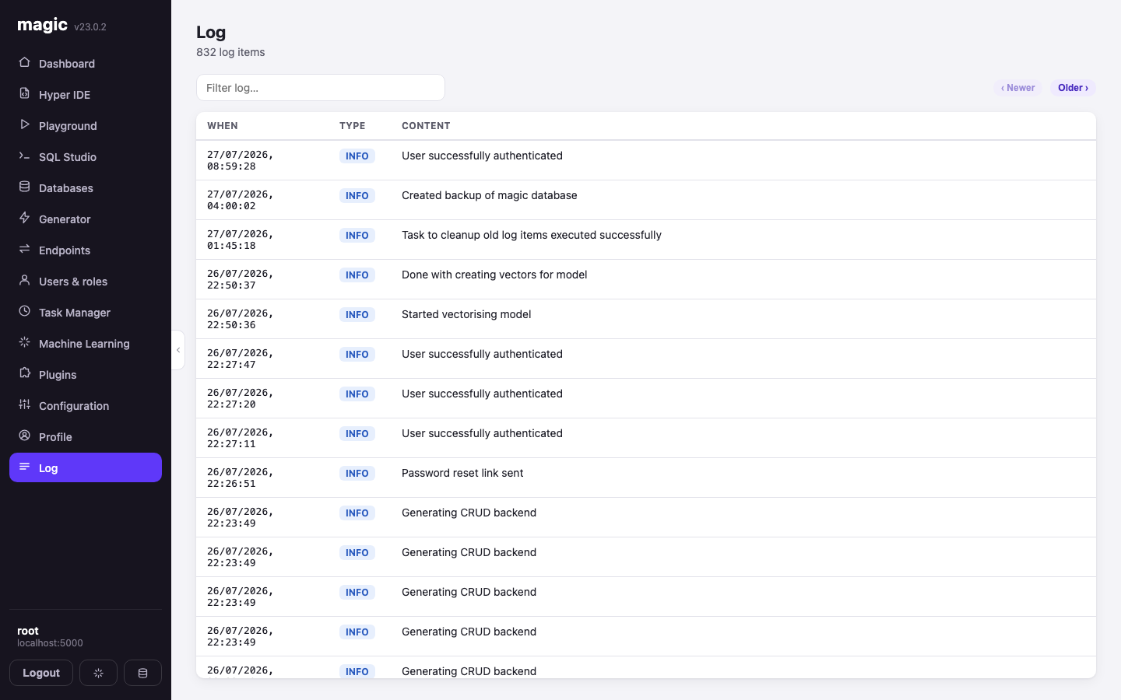Viewport: 1121px width, 700px height.
Task: Select the 'Created backup of magic database' entry
Action: [646, 200]
